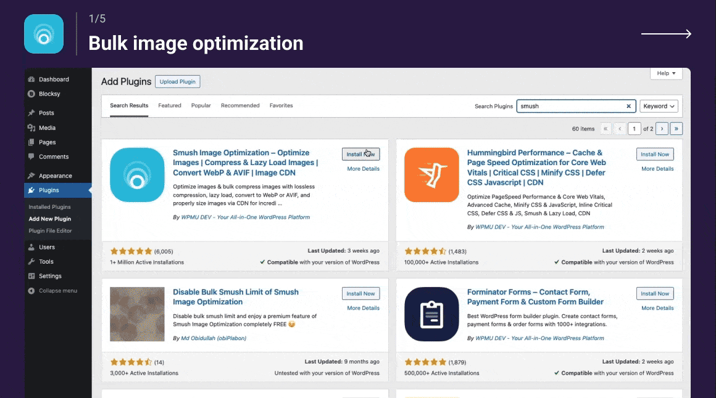Clear the search field with X icon
The image size is (716, 398).
point(628,106)
